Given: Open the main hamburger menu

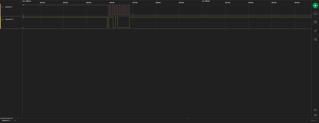Looking at the screenshot, I should (315, 115).
